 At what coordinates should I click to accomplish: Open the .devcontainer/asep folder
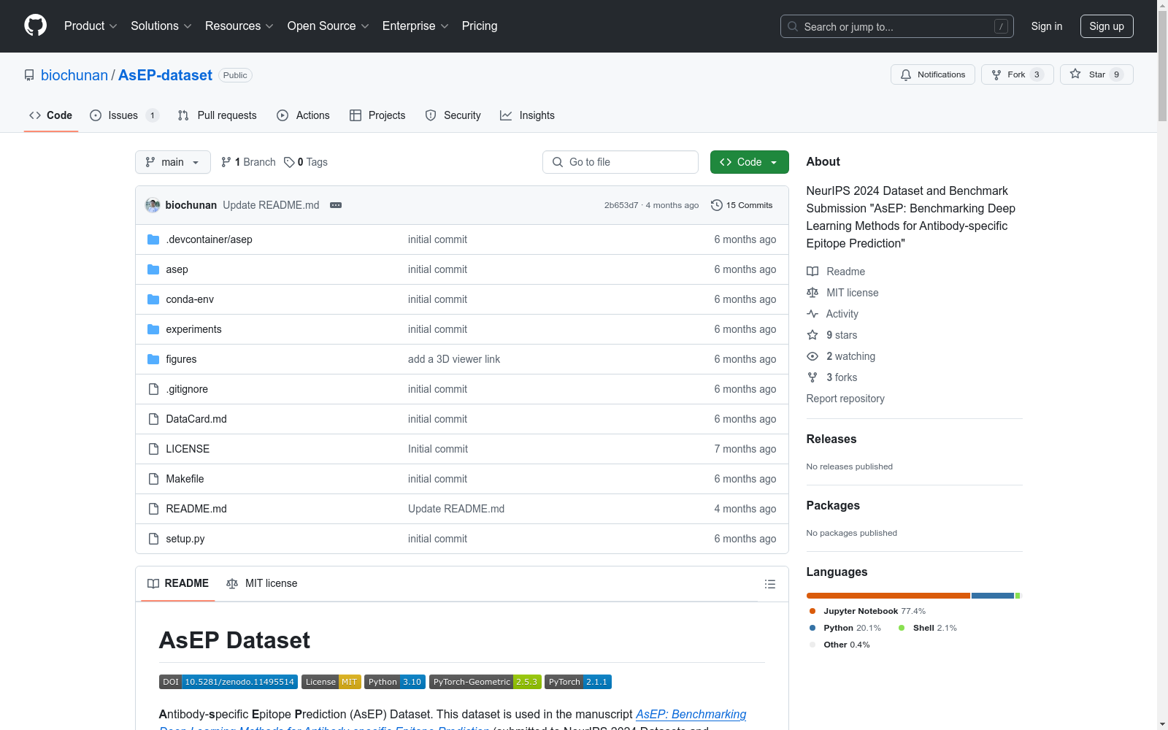click(209, 239)
